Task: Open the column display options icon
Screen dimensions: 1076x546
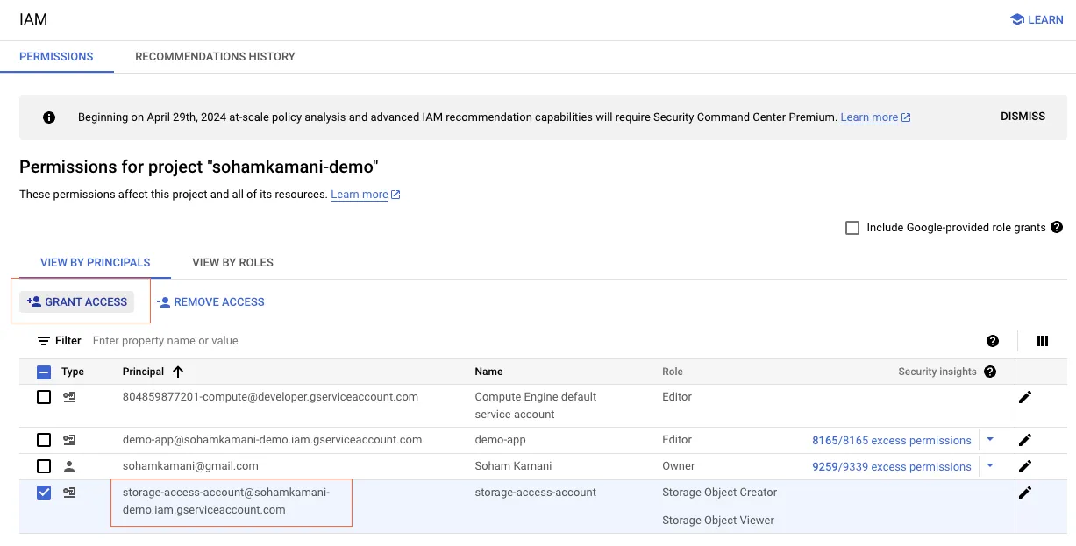Action: (1042, 340)
